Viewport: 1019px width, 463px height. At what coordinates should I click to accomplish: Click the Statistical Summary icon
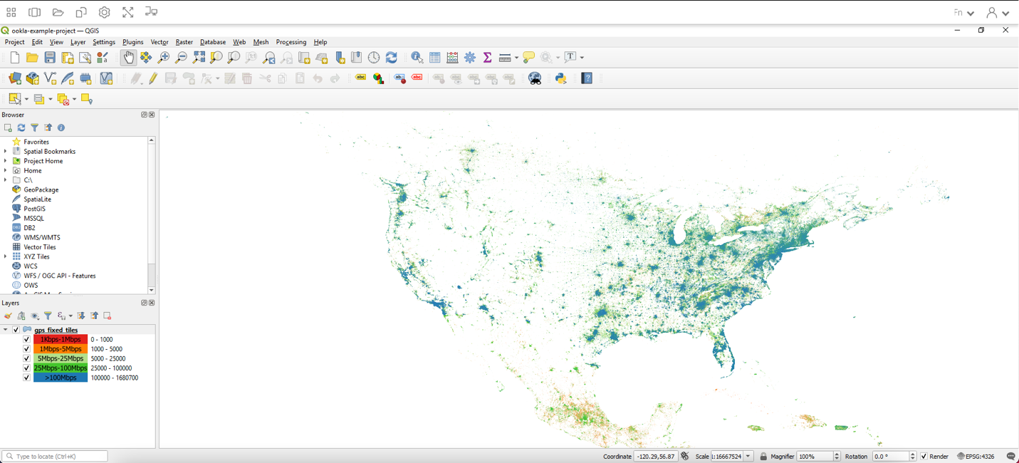487,58
